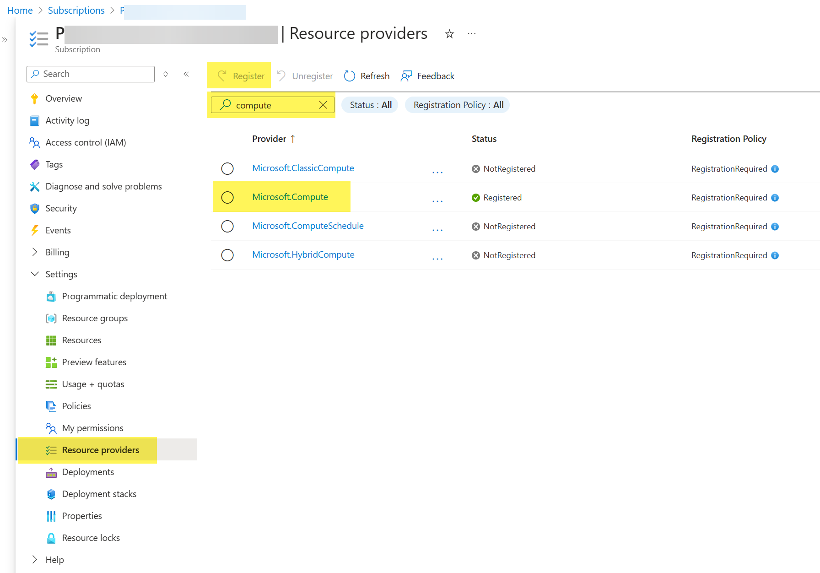Click the Resource locks padlock icon
The image size is (820, 573).
point(51,538)
